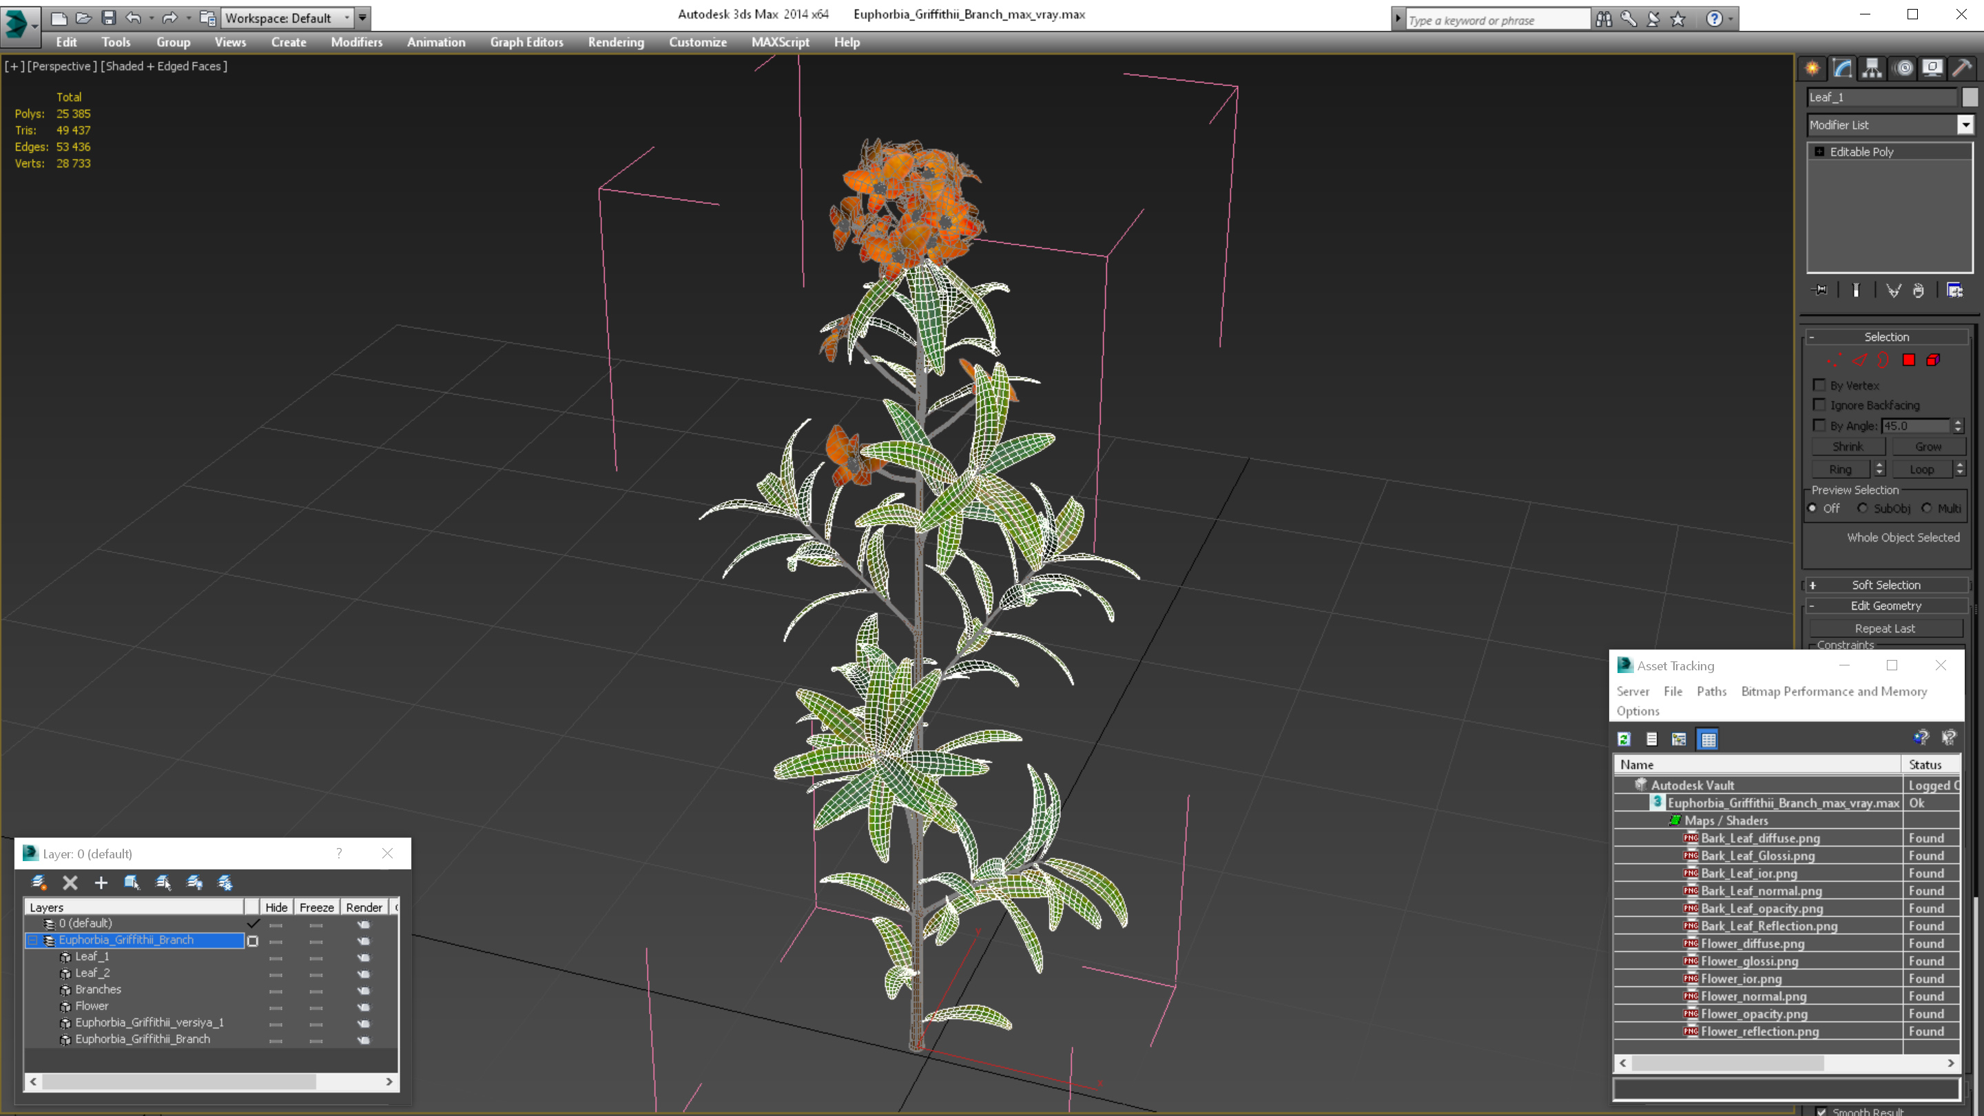Open the Rendering menu

[615, 42]
